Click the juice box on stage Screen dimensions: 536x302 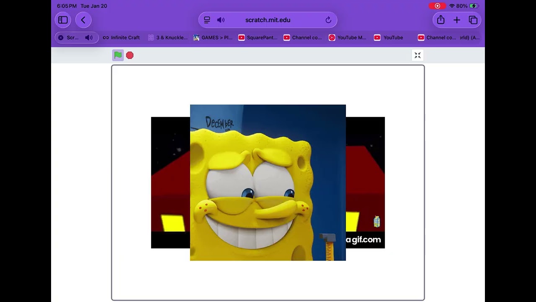coord(377,221)
